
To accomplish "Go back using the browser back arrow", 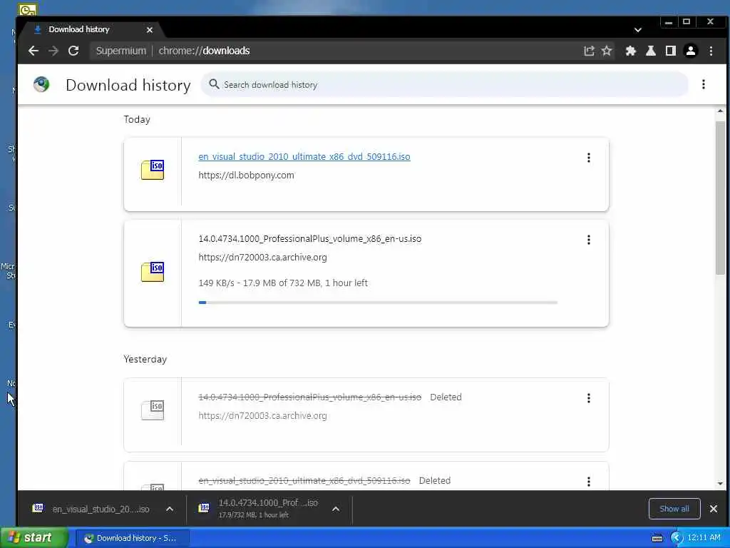I will point(34,51).
